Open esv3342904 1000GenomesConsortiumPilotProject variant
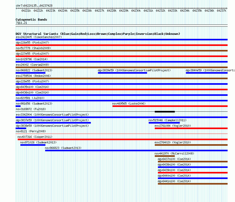Image resolution: width=235 pixels, height=202 pixels. pos(121,117)
